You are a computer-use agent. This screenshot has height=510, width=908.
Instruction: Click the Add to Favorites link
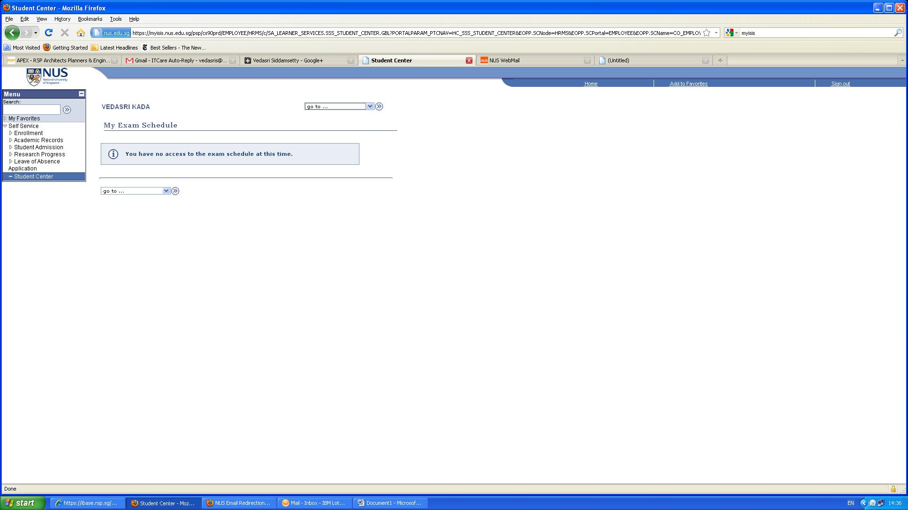click(688, 84)
